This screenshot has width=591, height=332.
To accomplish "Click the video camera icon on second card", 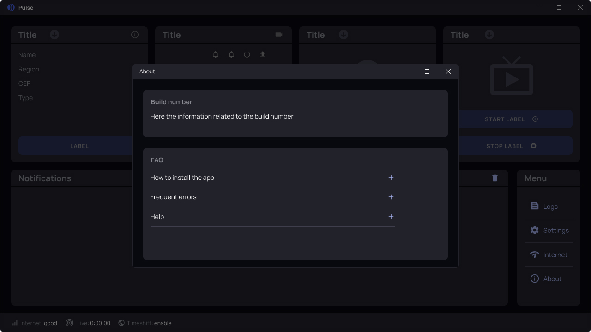I will (279, 35).
